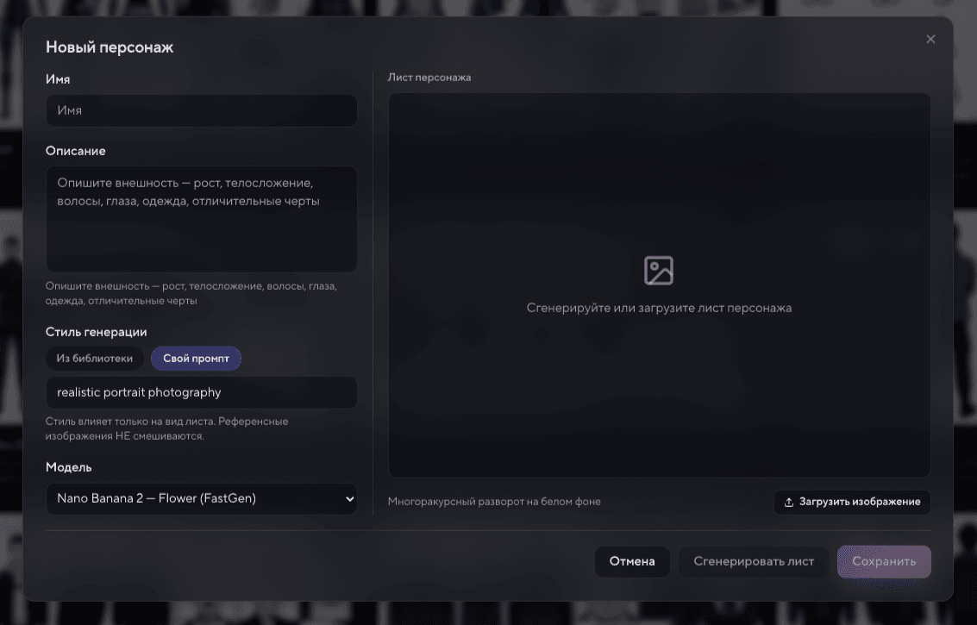The height and width of the screenshot is (625, 977).
Task: Select the Из библиотеки style option
Action: (x=95, y=359)
